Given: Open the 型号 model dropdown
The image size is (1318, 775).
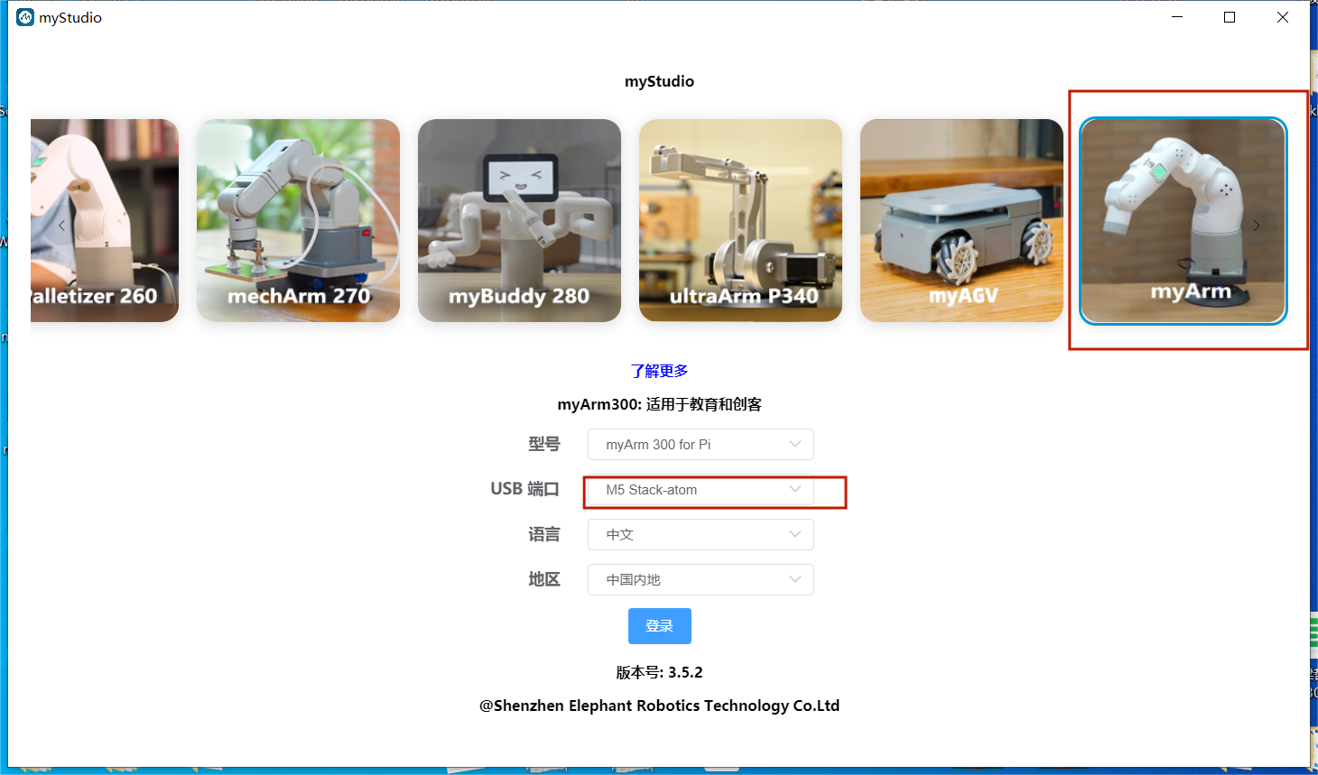Looking at the screenshot, I should [701, 444].
